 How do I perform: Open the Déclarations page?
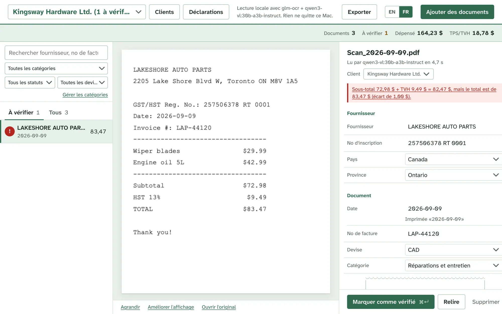[206, 12]
